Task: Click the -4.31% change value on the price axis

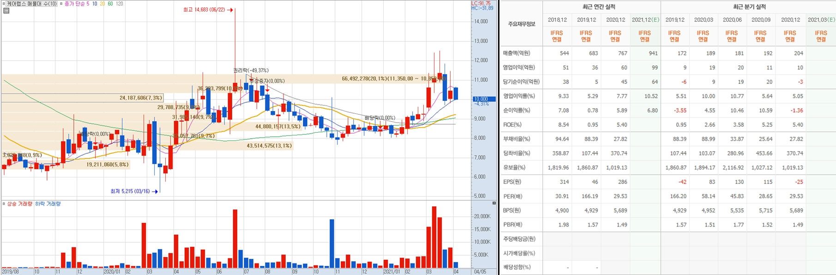Action: (x=482, y=104)
